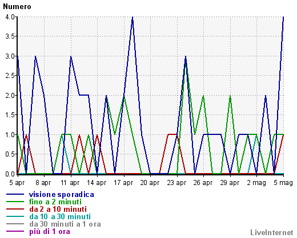Screen dimensions: 297x238
Task: Click the '3.0' y-axis value
Action: (10, 56)
